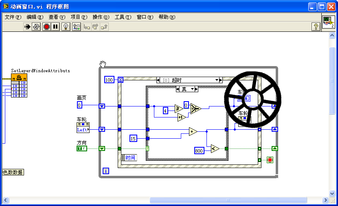Click the Context Help question mark button
This screenshot has height=206, width=338.
[x=316, y=27]
